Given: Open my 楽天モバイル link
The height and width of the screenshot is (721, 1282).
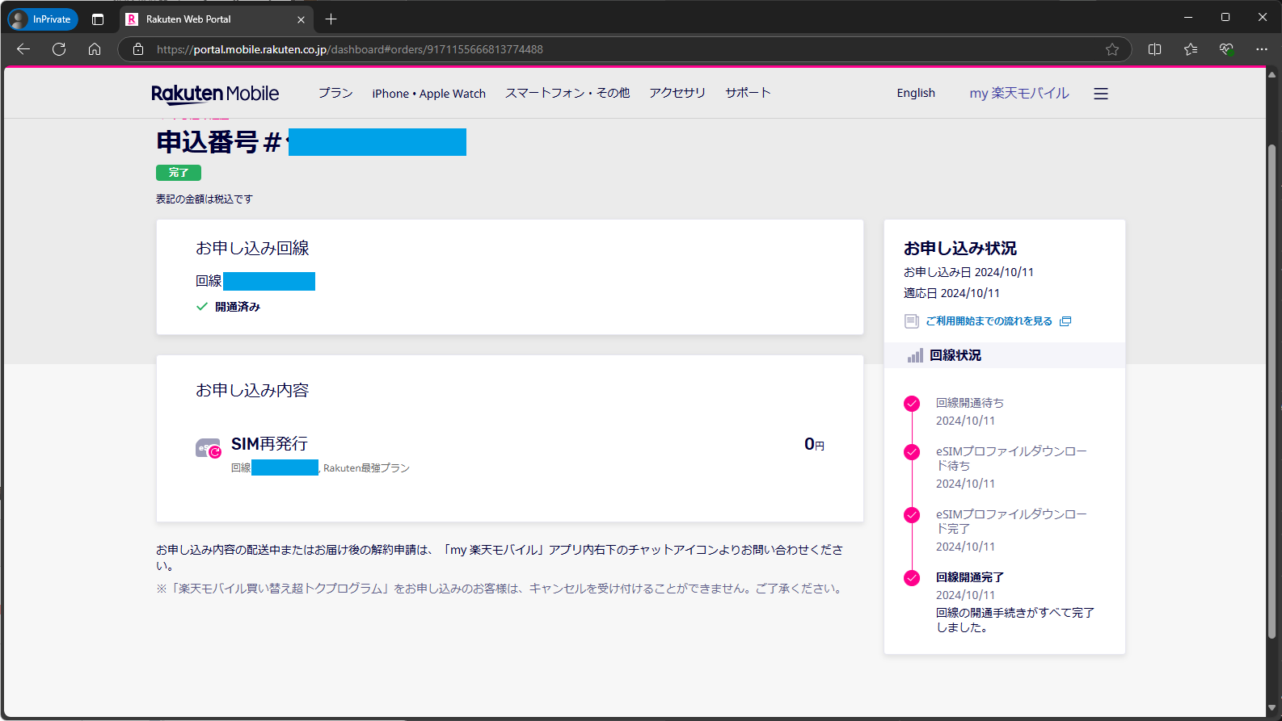Looking at the screenshot, I should tap(1019, 94).
